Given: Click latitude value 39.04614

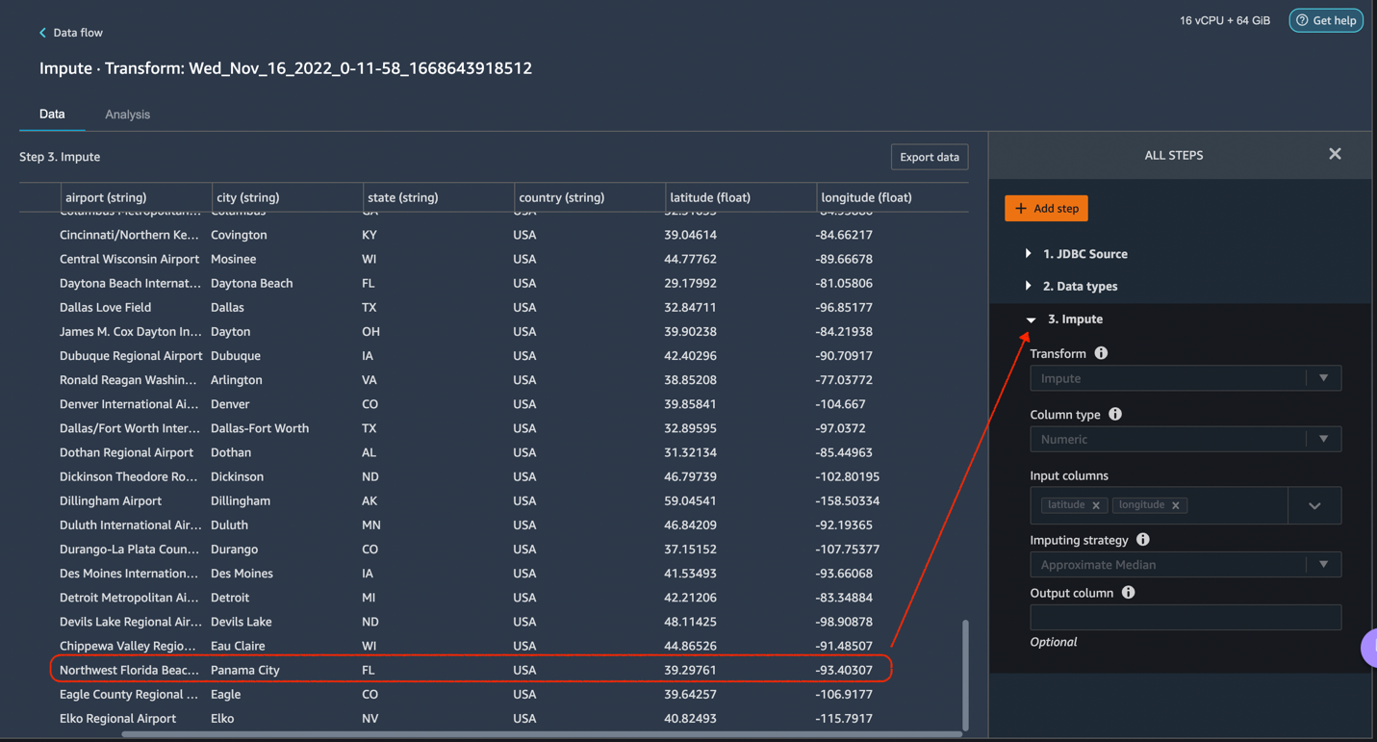Looking at the screenshot, I should pos(690,235).
